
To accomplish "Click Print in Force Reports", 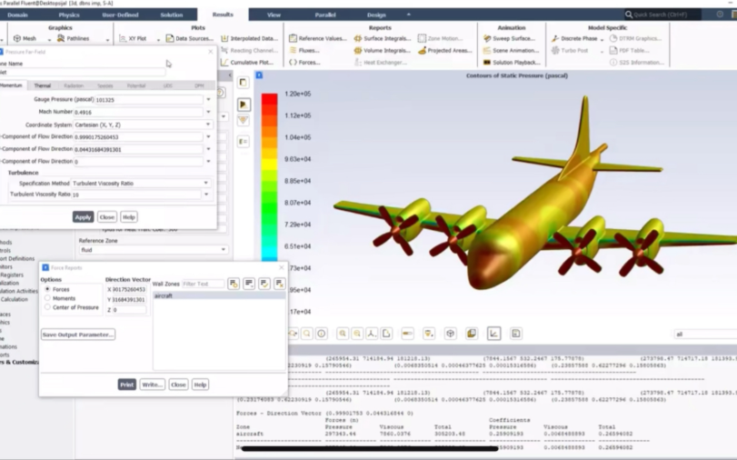I will point(127,385).
